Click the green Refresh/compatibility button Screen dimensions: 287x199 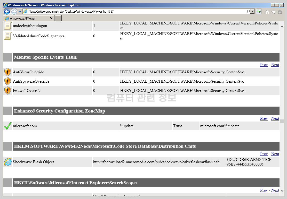[259, 12]
